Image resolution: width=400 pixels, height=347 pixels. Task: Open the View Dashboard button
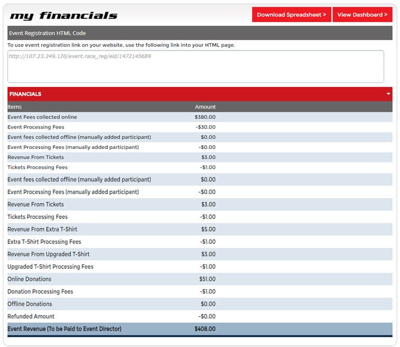click(362, 15)
